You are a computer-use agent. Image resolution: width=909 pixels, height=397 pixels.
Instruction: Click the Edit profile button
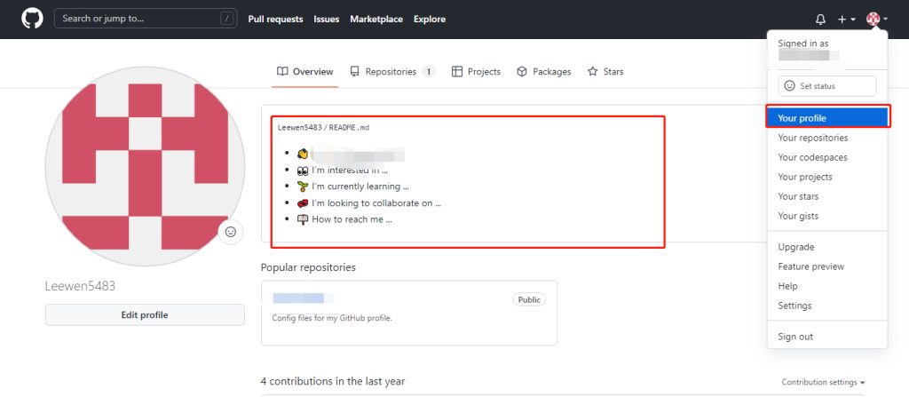click(145, 315)
